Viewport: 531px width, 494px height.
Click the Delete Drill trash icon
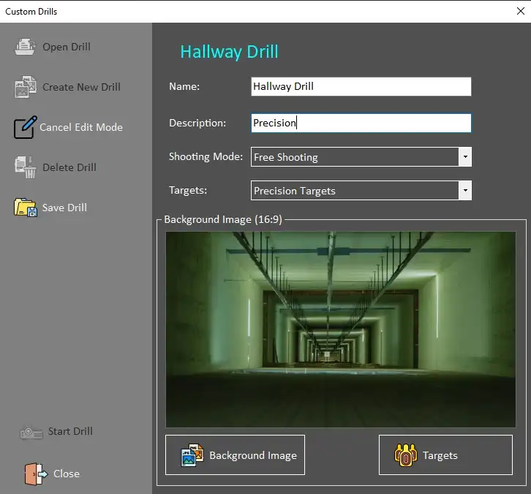point(26,167)
